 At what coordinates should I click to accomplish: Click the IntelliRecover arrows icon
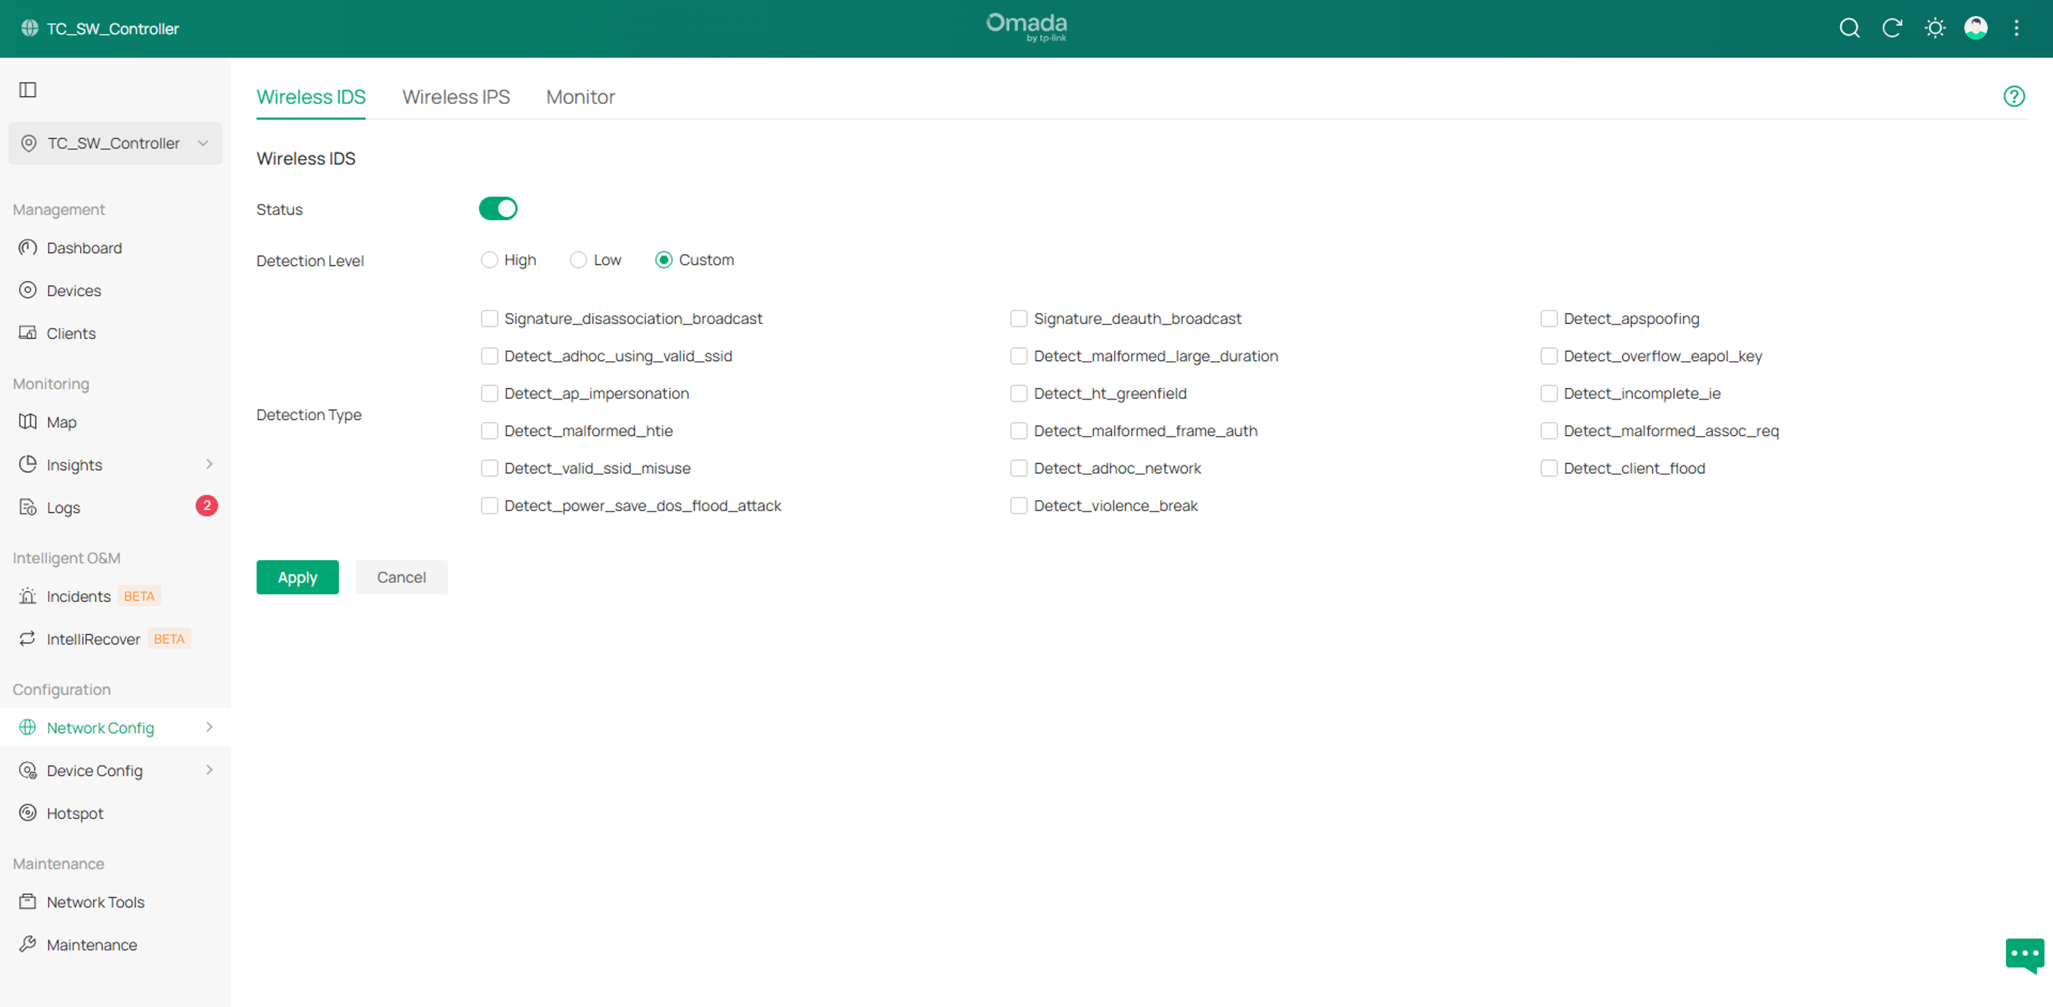coord(28,639)
